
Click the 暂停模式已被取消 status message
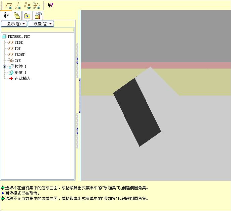[x=22, y=193]
